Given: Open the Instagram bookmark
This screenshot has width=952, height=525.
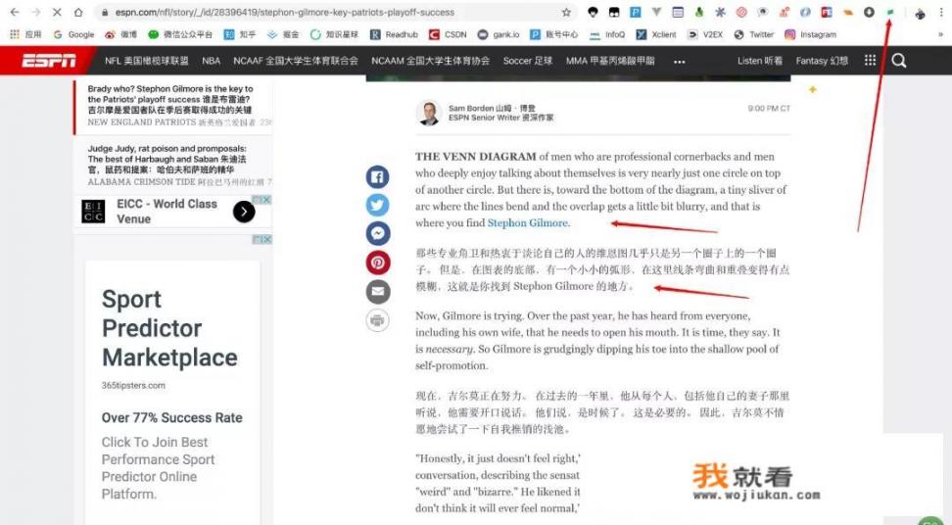Looking at the screenshot, I should tap(811, 34).
